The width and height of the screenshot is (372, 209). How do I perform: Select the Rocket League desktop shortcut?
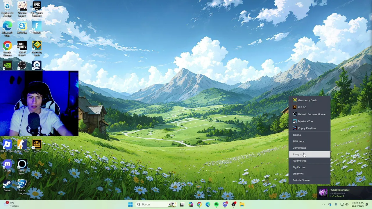pyautogui.click(x=22, y=187)
